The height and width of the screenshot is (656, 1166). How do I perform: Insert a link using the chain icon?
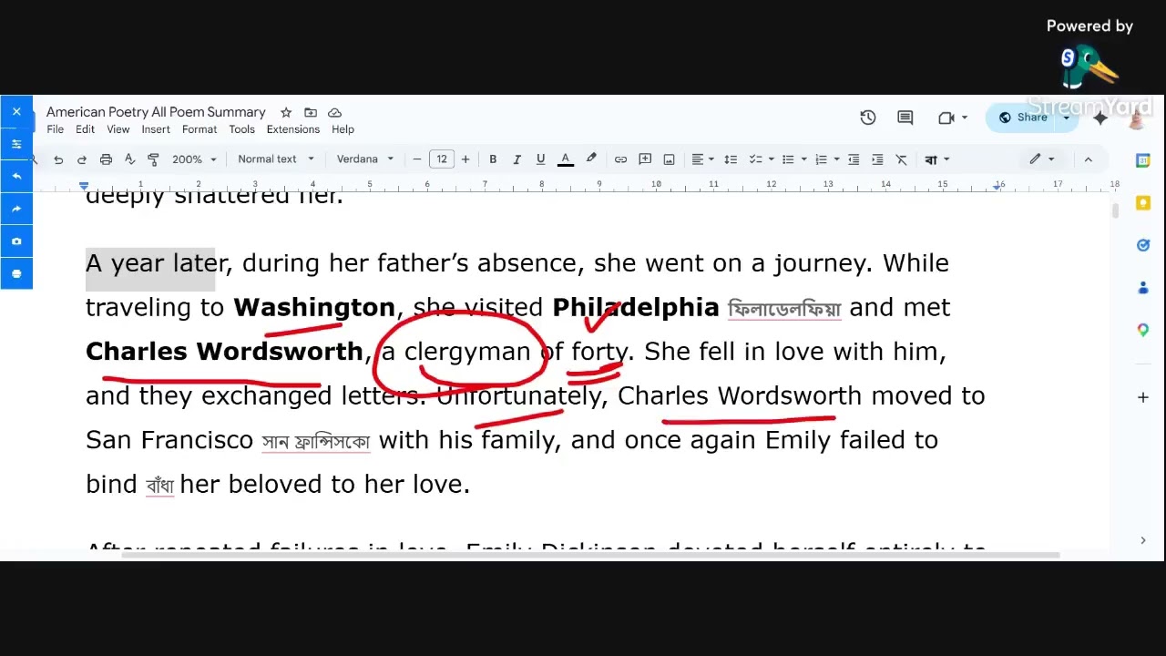click(620, 159)
